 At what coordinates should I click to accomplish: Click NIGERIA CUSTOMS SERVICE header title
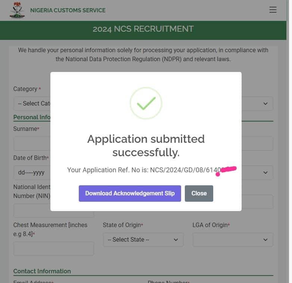click(68, 10)
